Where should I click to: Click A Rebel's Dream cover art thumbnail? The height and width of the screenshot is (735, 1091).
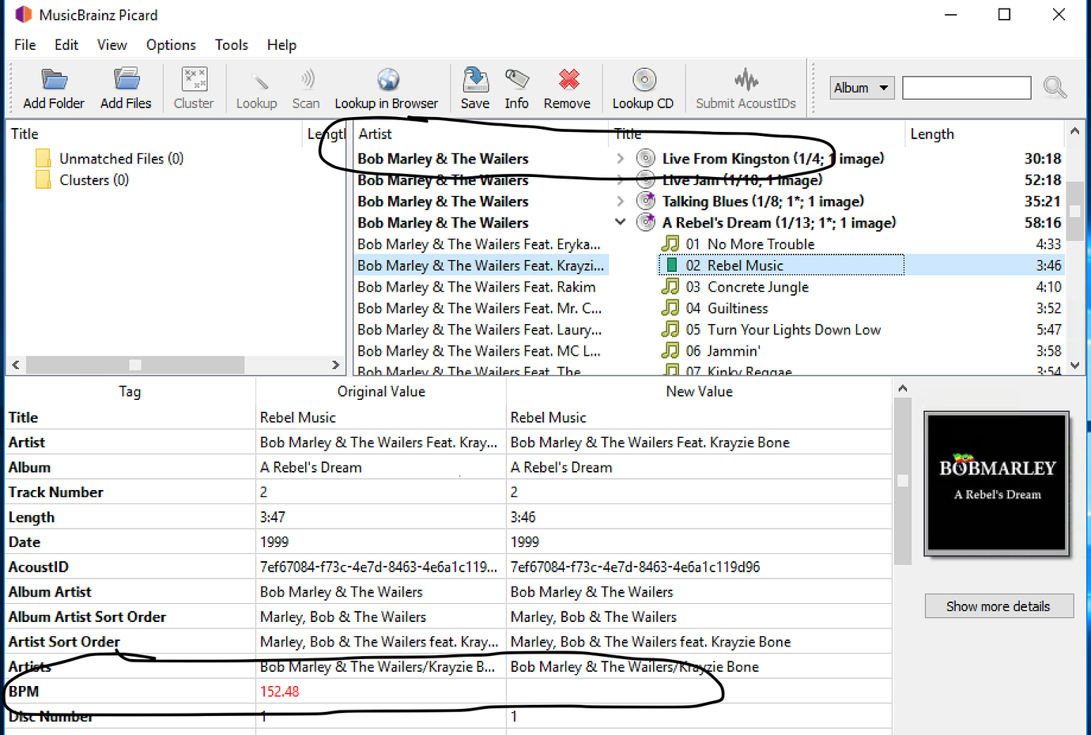point(997,482)
